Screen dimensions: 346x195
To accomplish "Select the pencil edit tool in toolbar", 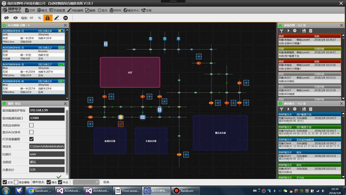I will [x=57, y=18].
